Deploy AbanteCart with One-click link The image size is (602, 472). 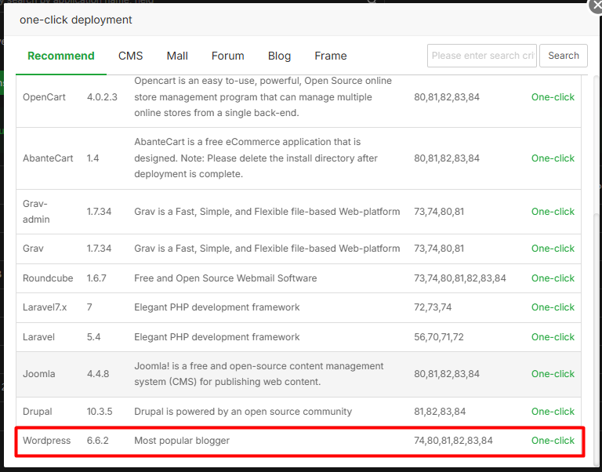[553, 158]
